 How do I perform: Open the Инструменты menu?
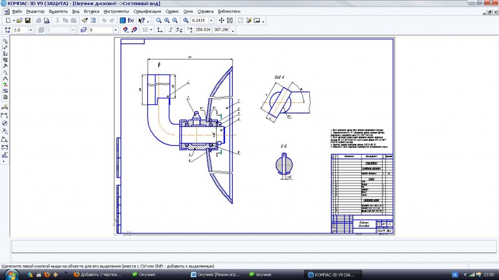(116, 12)
